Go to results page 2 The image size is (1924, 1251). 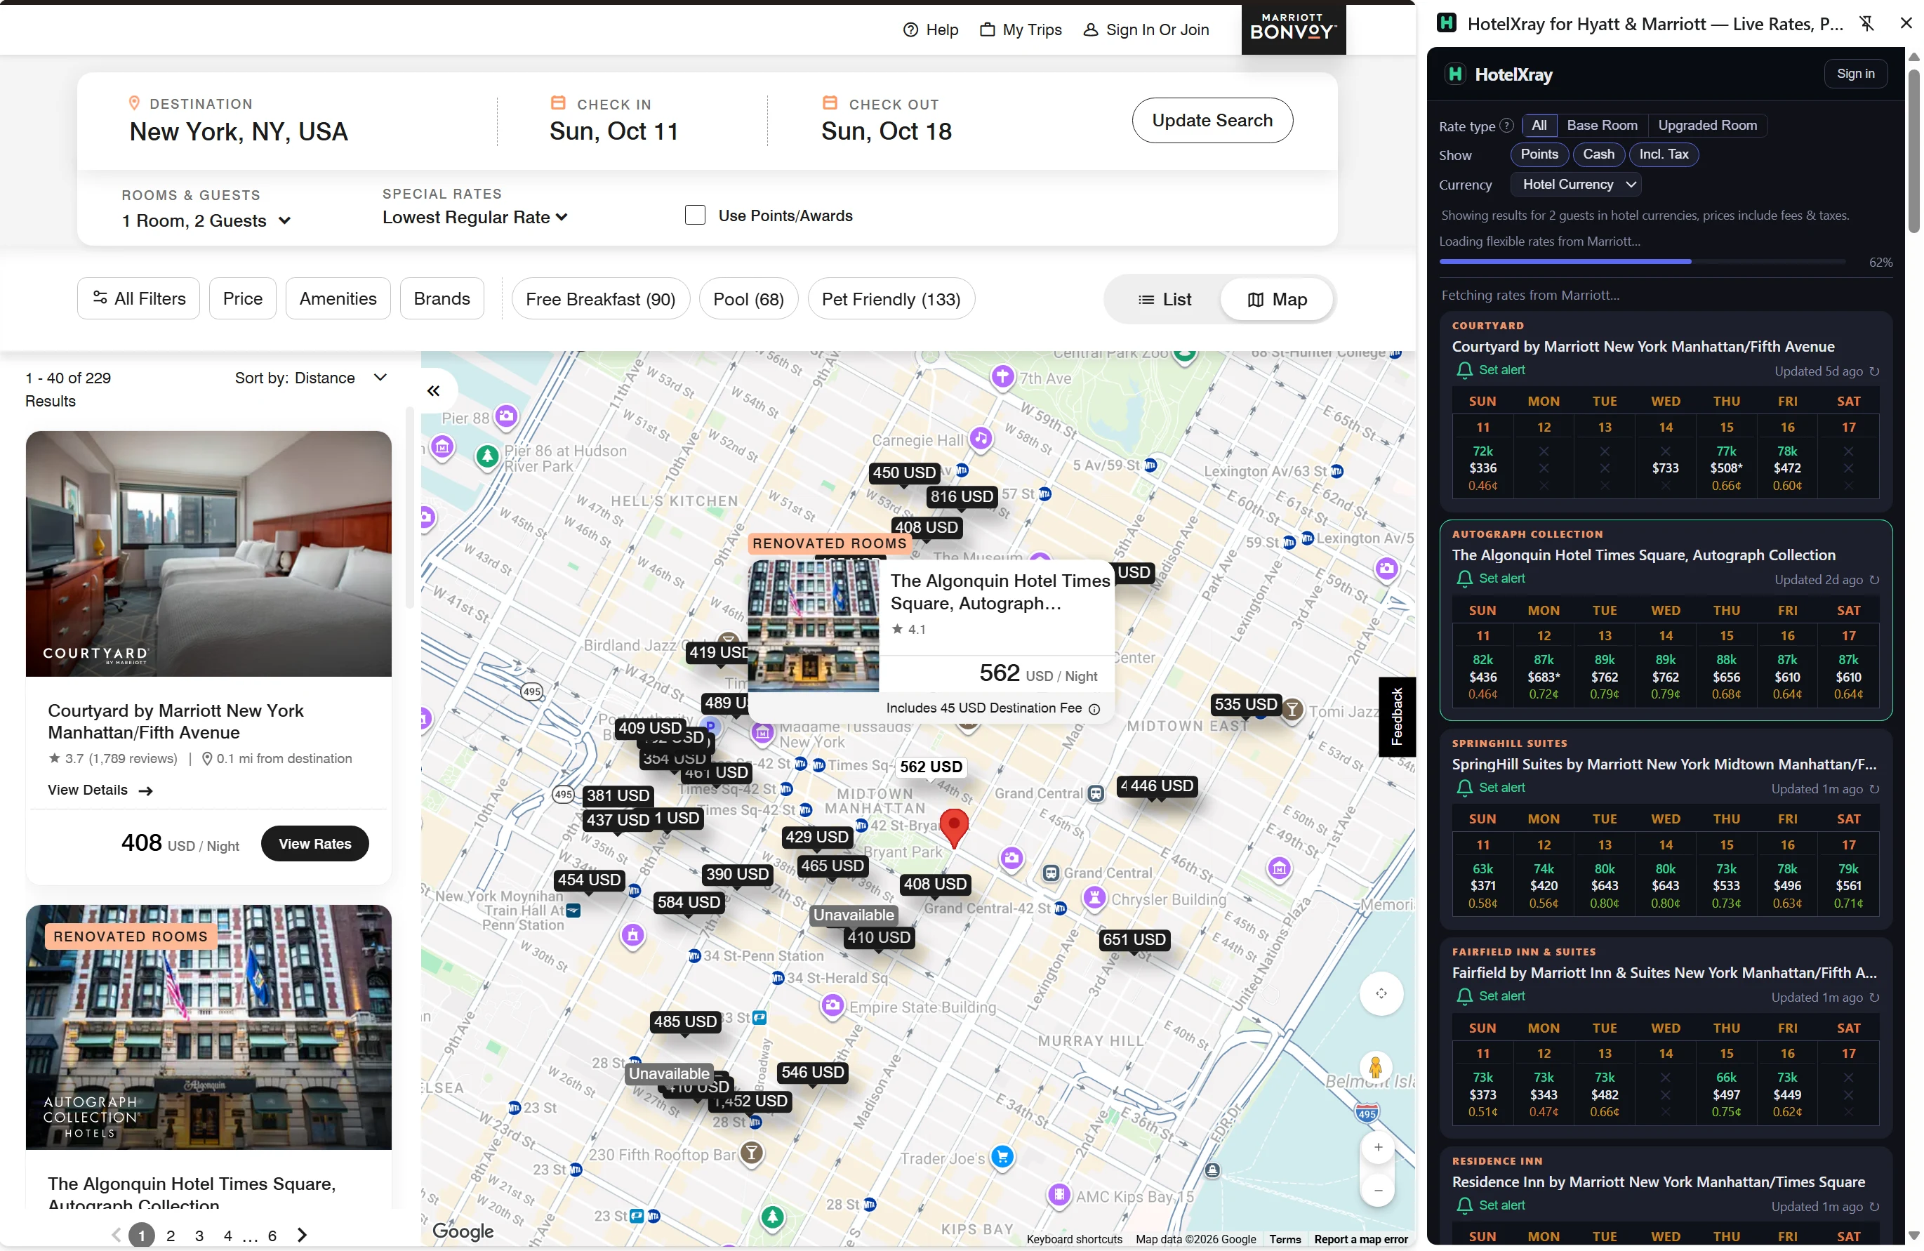tap(171, 1235)
